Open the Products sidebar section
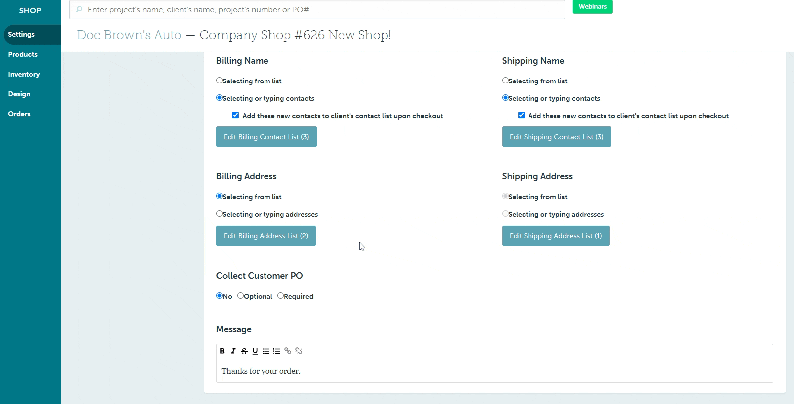Image resolution: width=794 pixels, height=404 pixels. coord(23,54)
